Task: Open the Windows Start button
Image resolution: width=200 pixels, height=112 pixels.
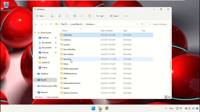Action: pos(93,108)
